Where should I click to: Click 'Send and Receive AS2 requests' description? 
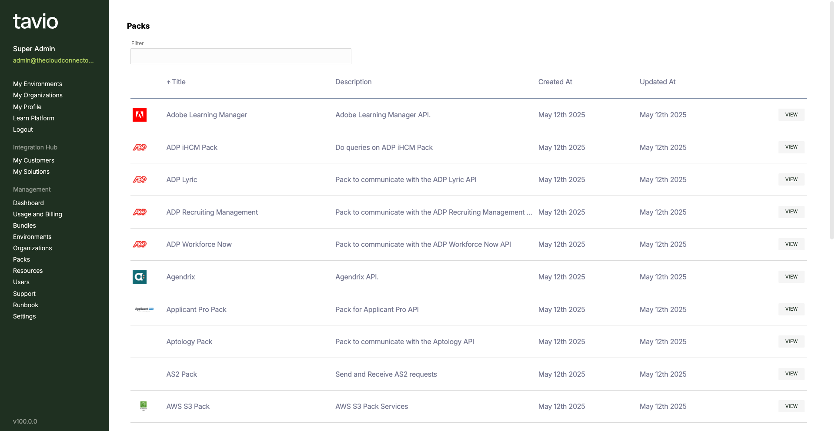point(386,374)
